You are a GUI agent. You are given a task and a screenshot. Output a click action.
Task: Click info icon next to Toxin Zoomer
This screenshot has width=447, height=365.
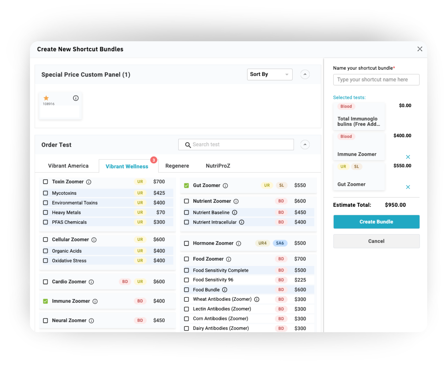click(89, 182)
